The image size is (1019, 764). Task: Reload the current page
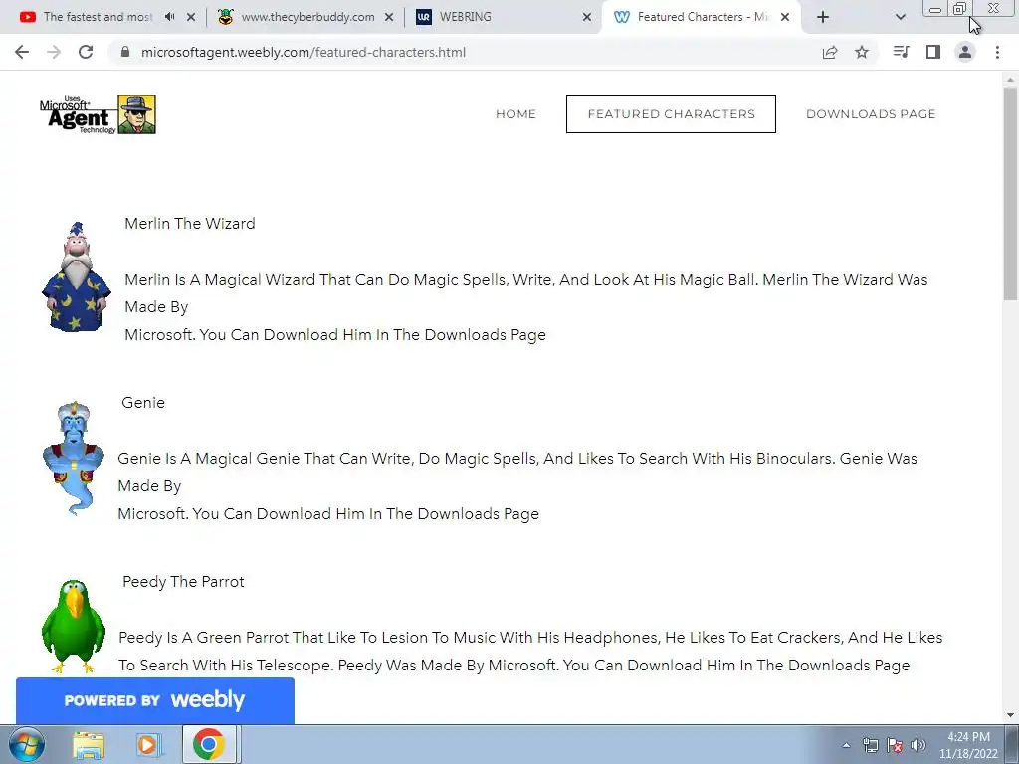86,52
